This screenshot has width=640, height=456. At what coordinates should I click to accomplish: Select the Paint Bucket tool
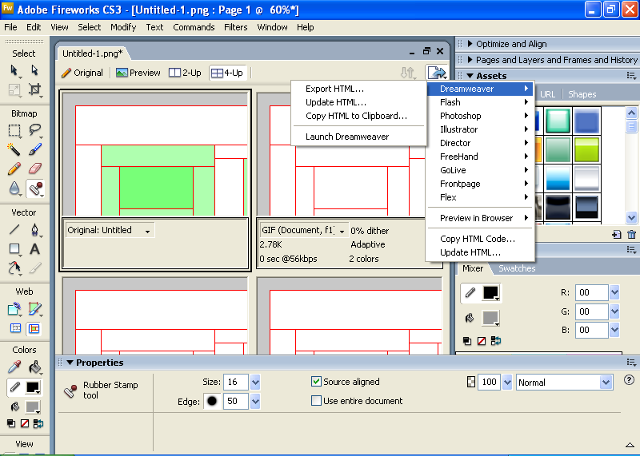point(35,367)
